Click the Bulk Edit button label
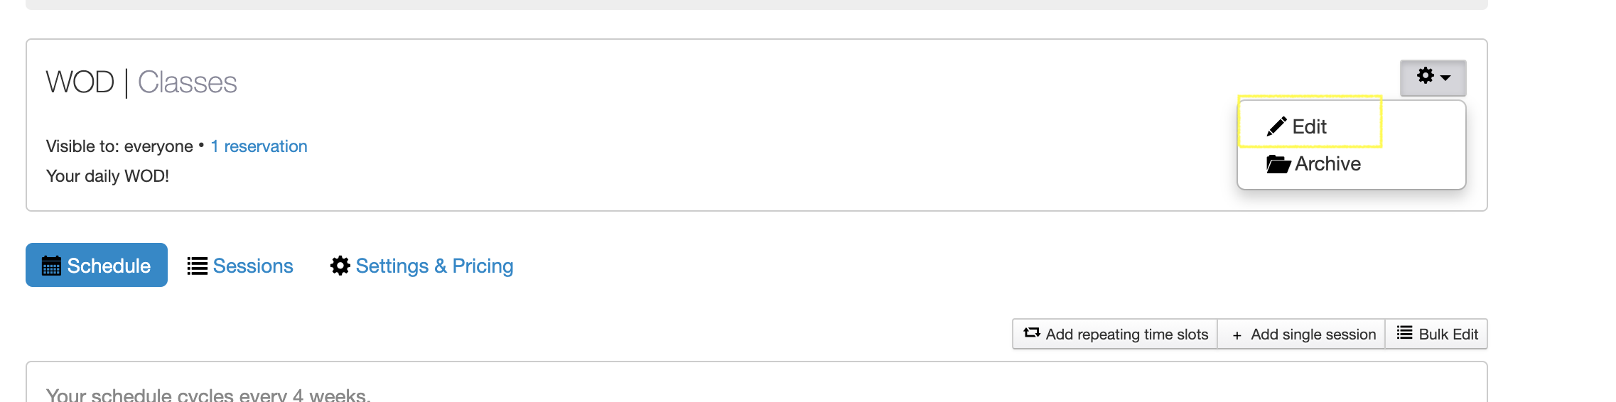 [x=1448, y=335]
